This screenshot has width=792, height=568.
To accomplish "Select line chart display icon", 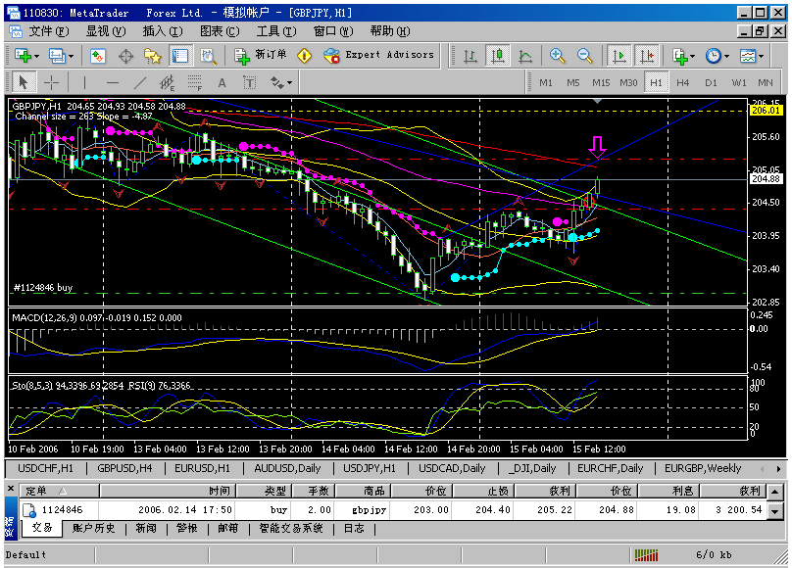I will pyautogui.click(x=525, y=56).
